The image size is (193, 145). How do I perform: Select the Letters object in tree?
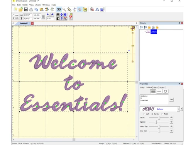154,32
